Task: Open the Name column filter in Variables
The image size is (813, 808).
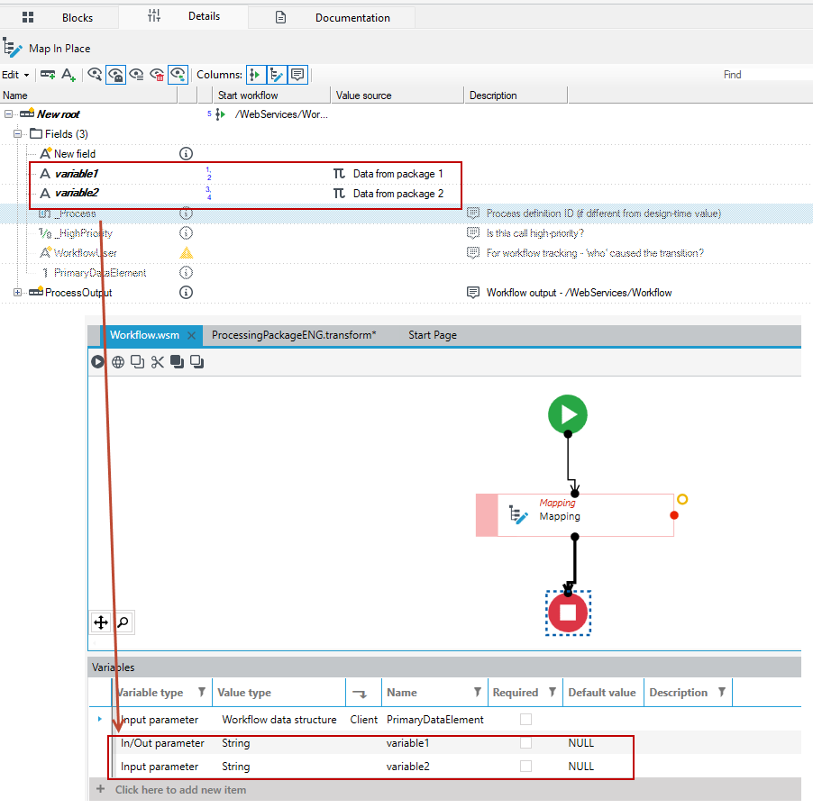Action: (x=478, y=692)
